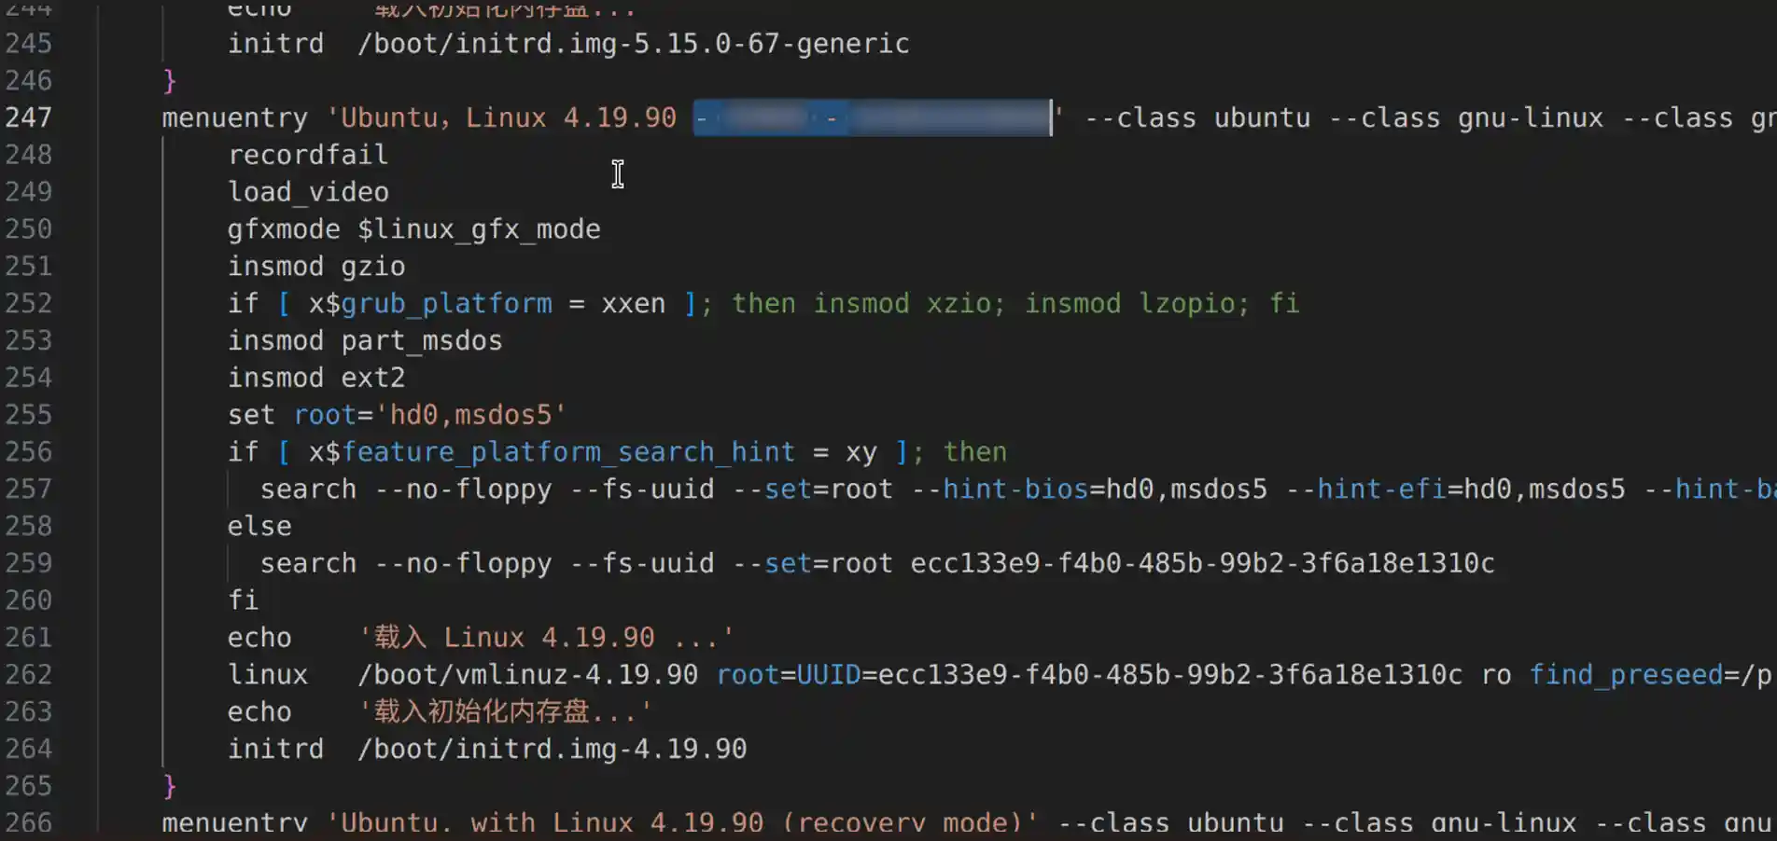Click the highlighted selection on the menuentry line
Image resolution: width=1777 pixels, height=841 pixels.
click(872, 118)
